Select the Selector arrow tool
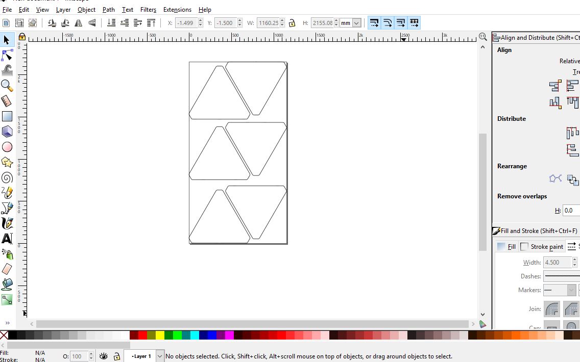580x362 pixels. 7,40
